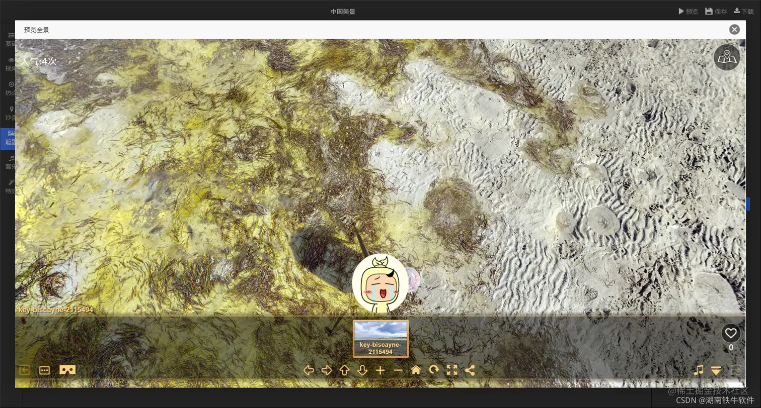The image size is (761, 408).
Task: Enter VR glasses mode
Action: (x=67, y=370)
